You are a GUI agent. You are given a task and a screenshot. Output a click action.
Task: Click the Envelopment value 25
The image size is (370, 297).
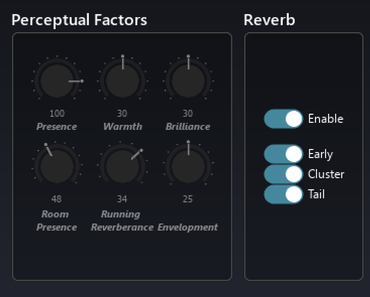tap(188, 199)
